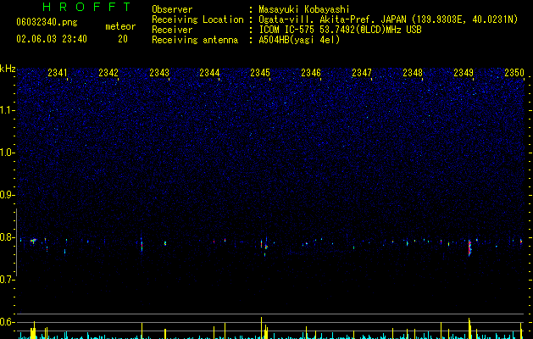This screenshot has width=533, height=339.
Task: Click the 2347 time marker
Action: (x=362, y=73)
